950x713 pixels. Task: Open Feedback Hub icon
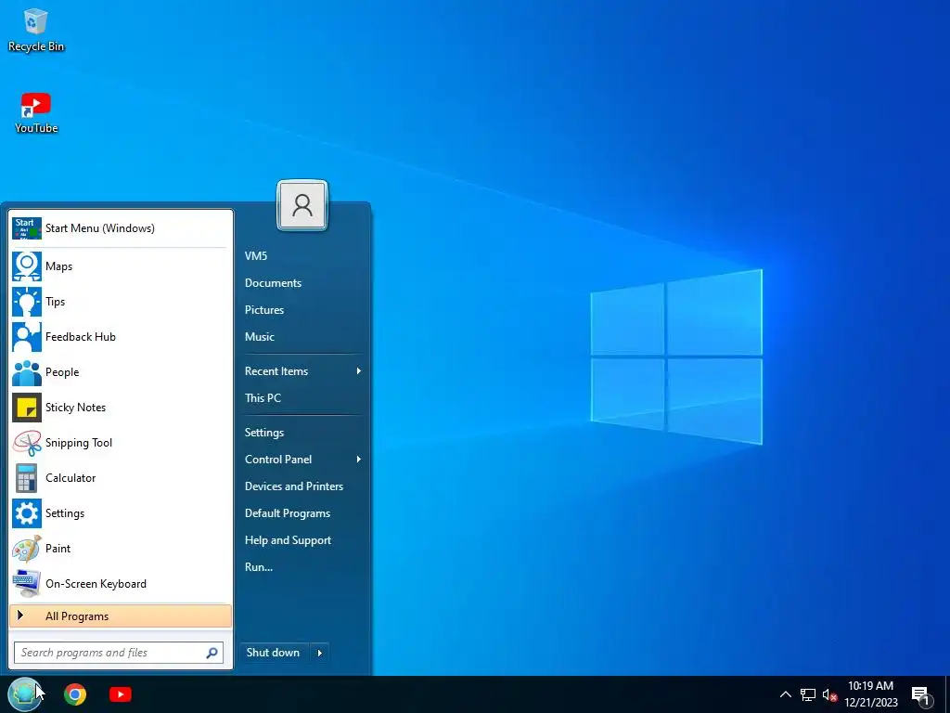pos(27,336)
